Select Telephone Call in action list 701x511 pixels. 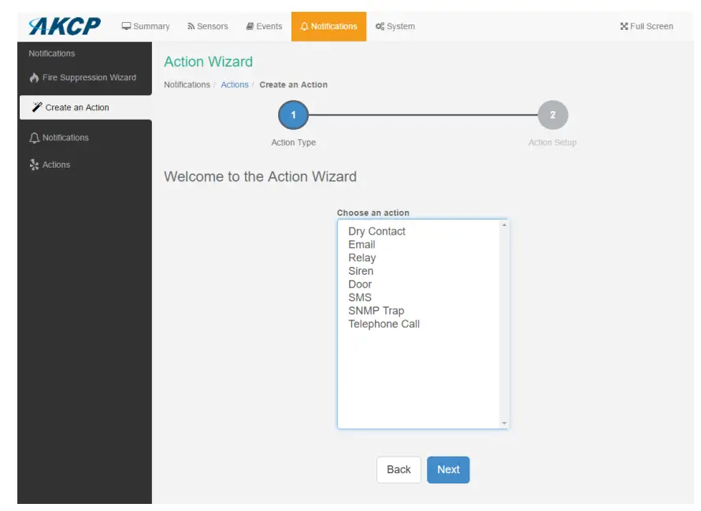(x=384, y=324)
